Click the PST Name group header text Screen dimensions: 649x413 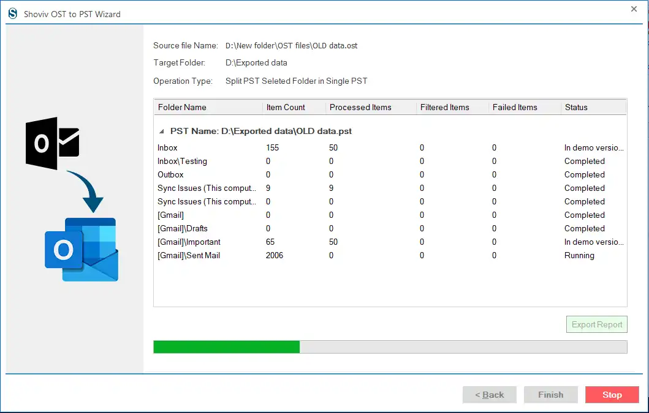click(x=260, y=132)
